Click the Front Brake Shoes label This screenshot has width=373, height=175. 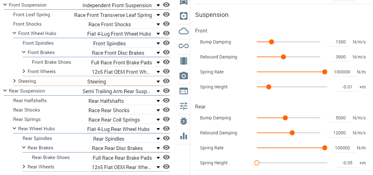coord(52,62)
